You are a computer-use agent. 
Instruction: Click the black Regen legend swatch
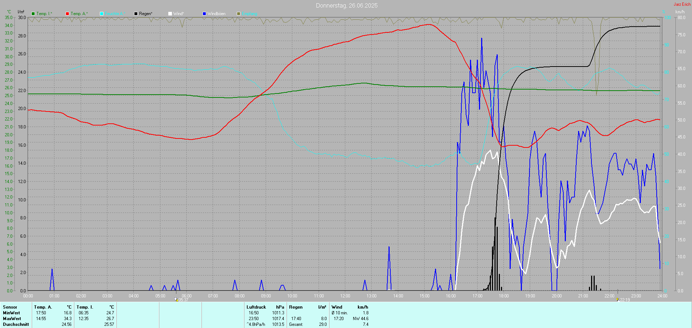(136, 14)
